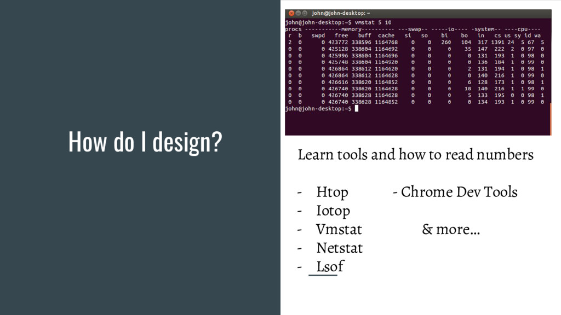
Task: Click the free value 423772
Action: coord(338,42)
